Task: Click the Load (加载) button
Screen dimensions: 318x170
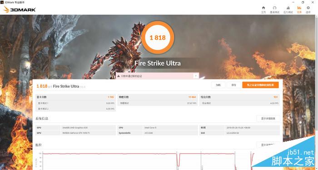Action: coord(218,85)
